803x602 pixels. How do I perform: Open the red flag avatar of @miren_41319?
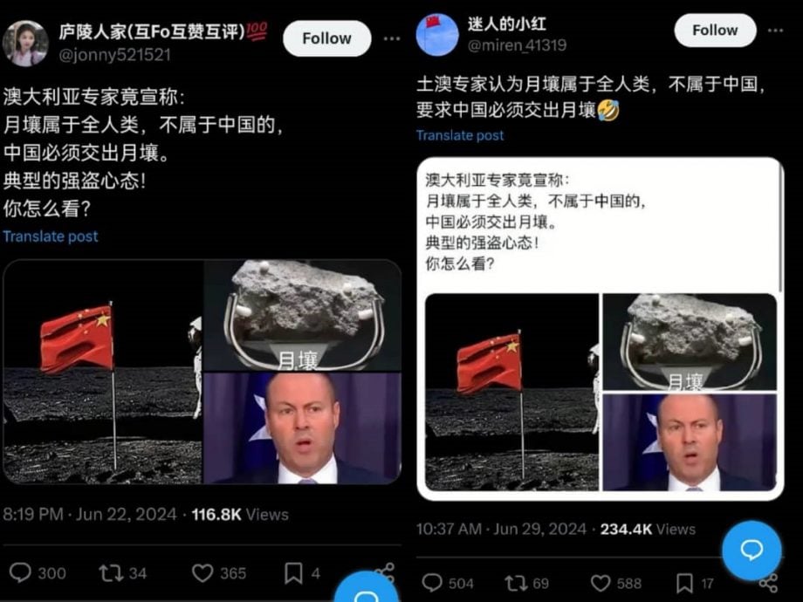click(436, 35)
